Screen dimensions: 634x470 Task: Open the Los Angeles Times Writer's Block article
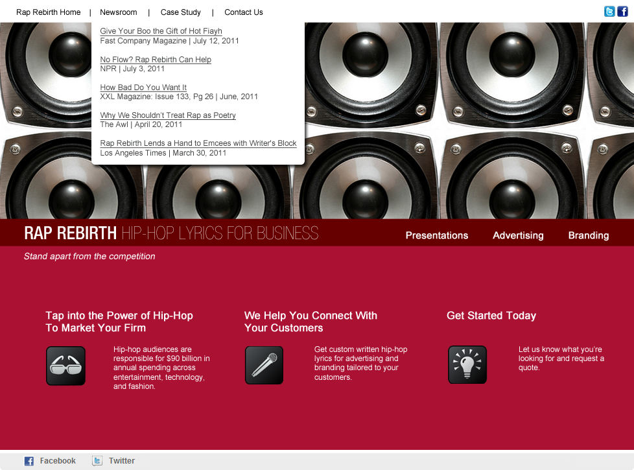click(x=198, y=143)
